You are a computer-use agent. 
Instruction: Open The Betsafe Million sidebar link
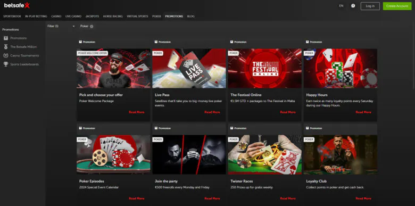[23, 47]
